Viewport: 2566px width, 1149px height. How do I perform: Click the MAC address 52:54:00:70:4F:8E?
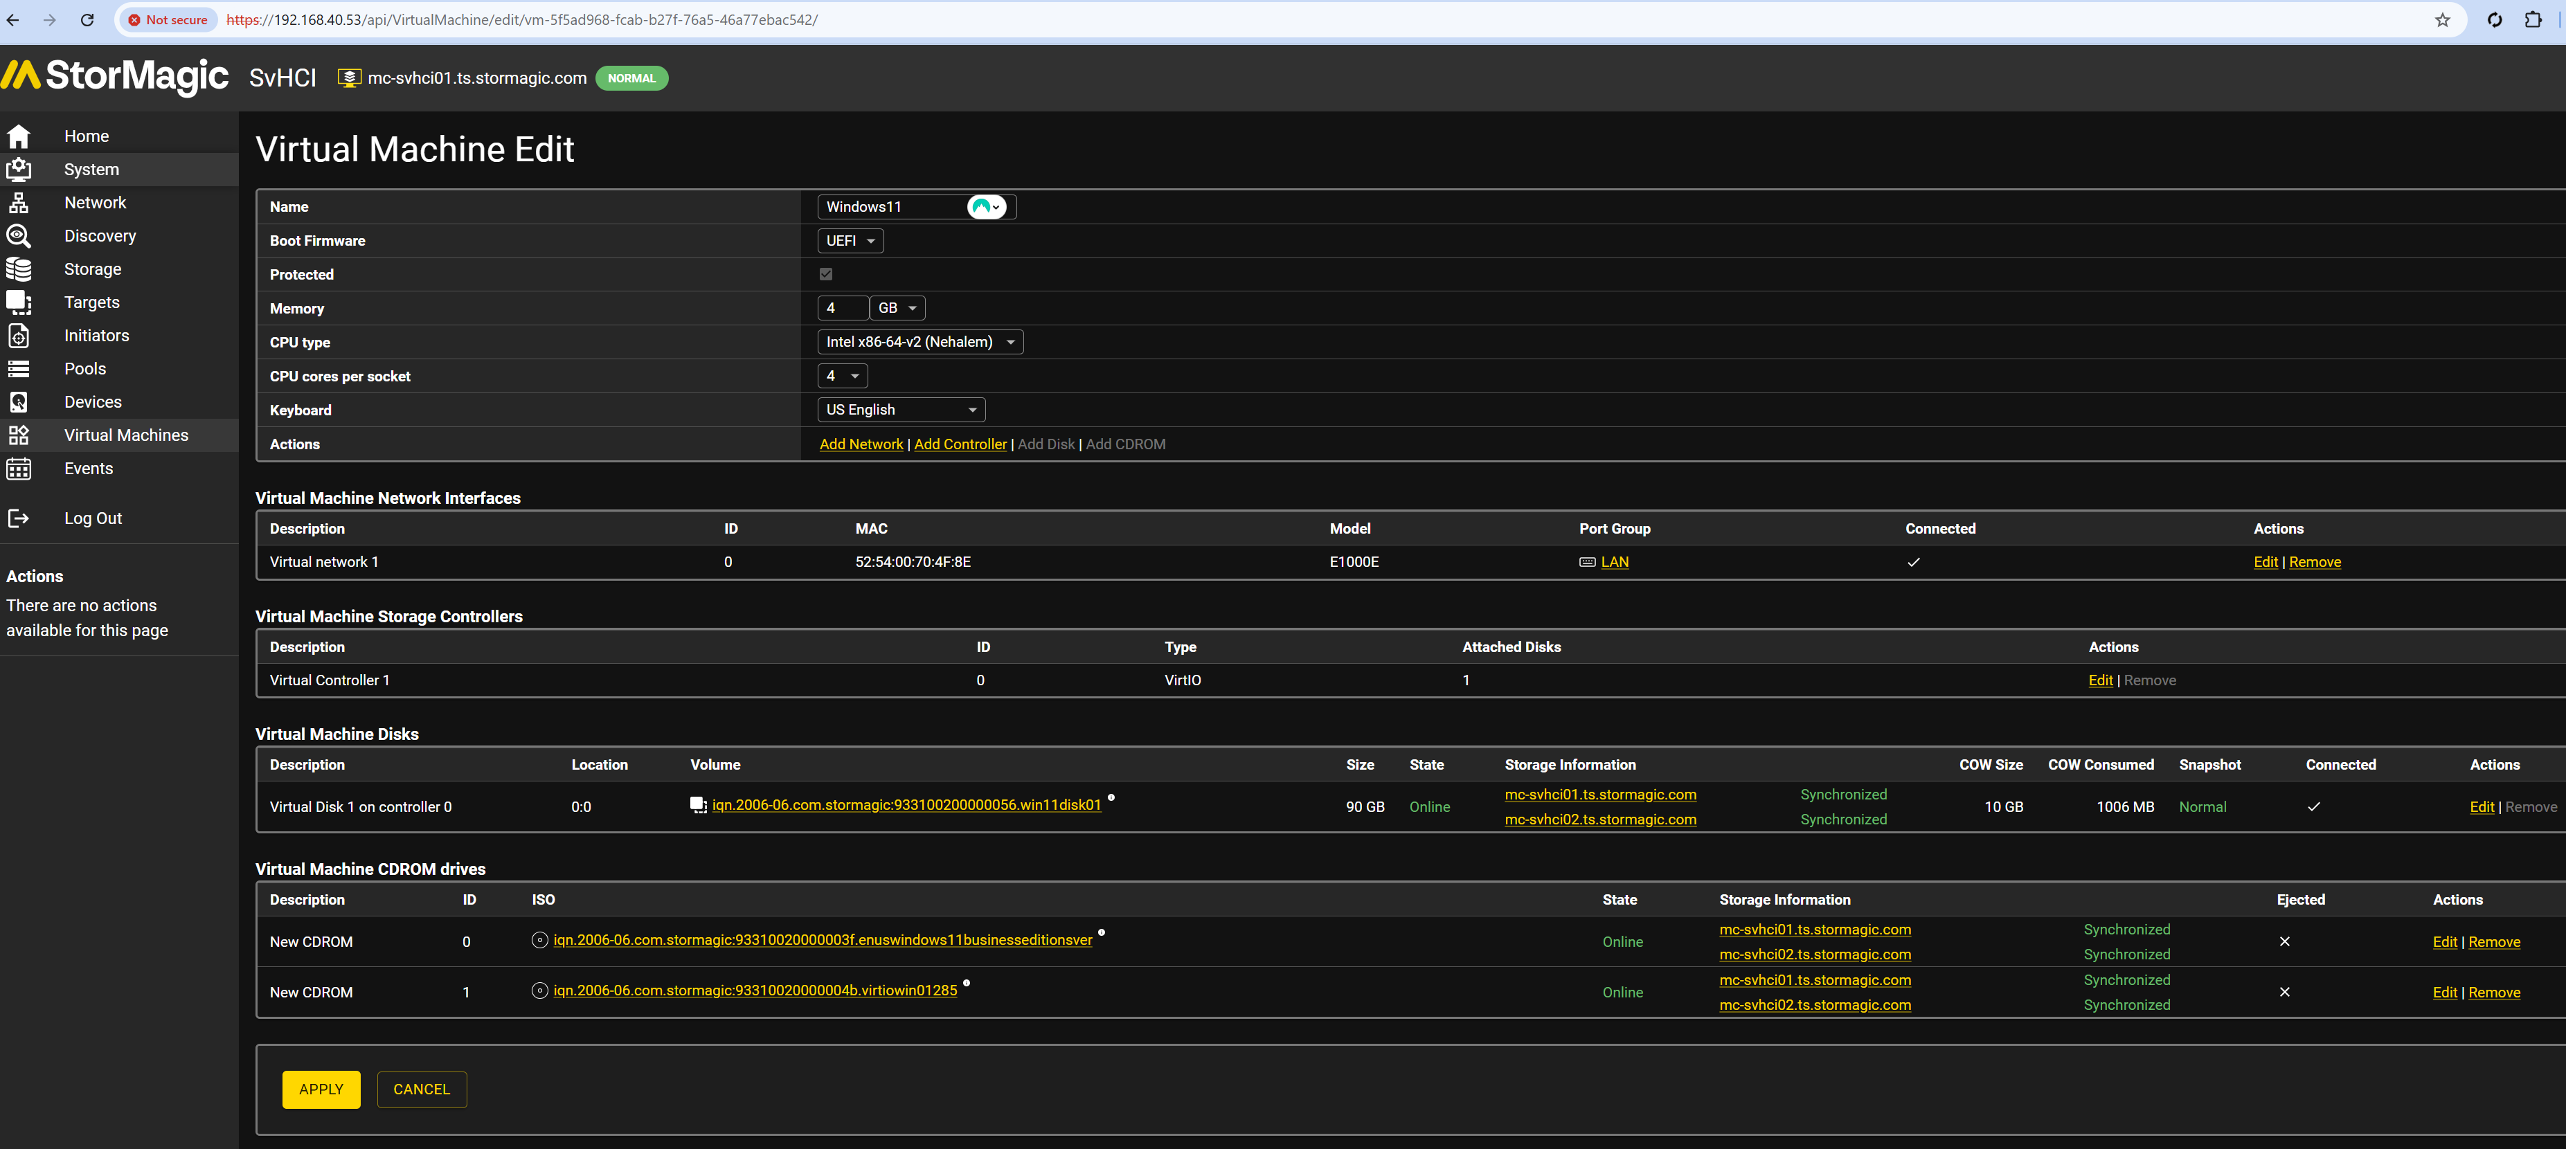[913, 563]
